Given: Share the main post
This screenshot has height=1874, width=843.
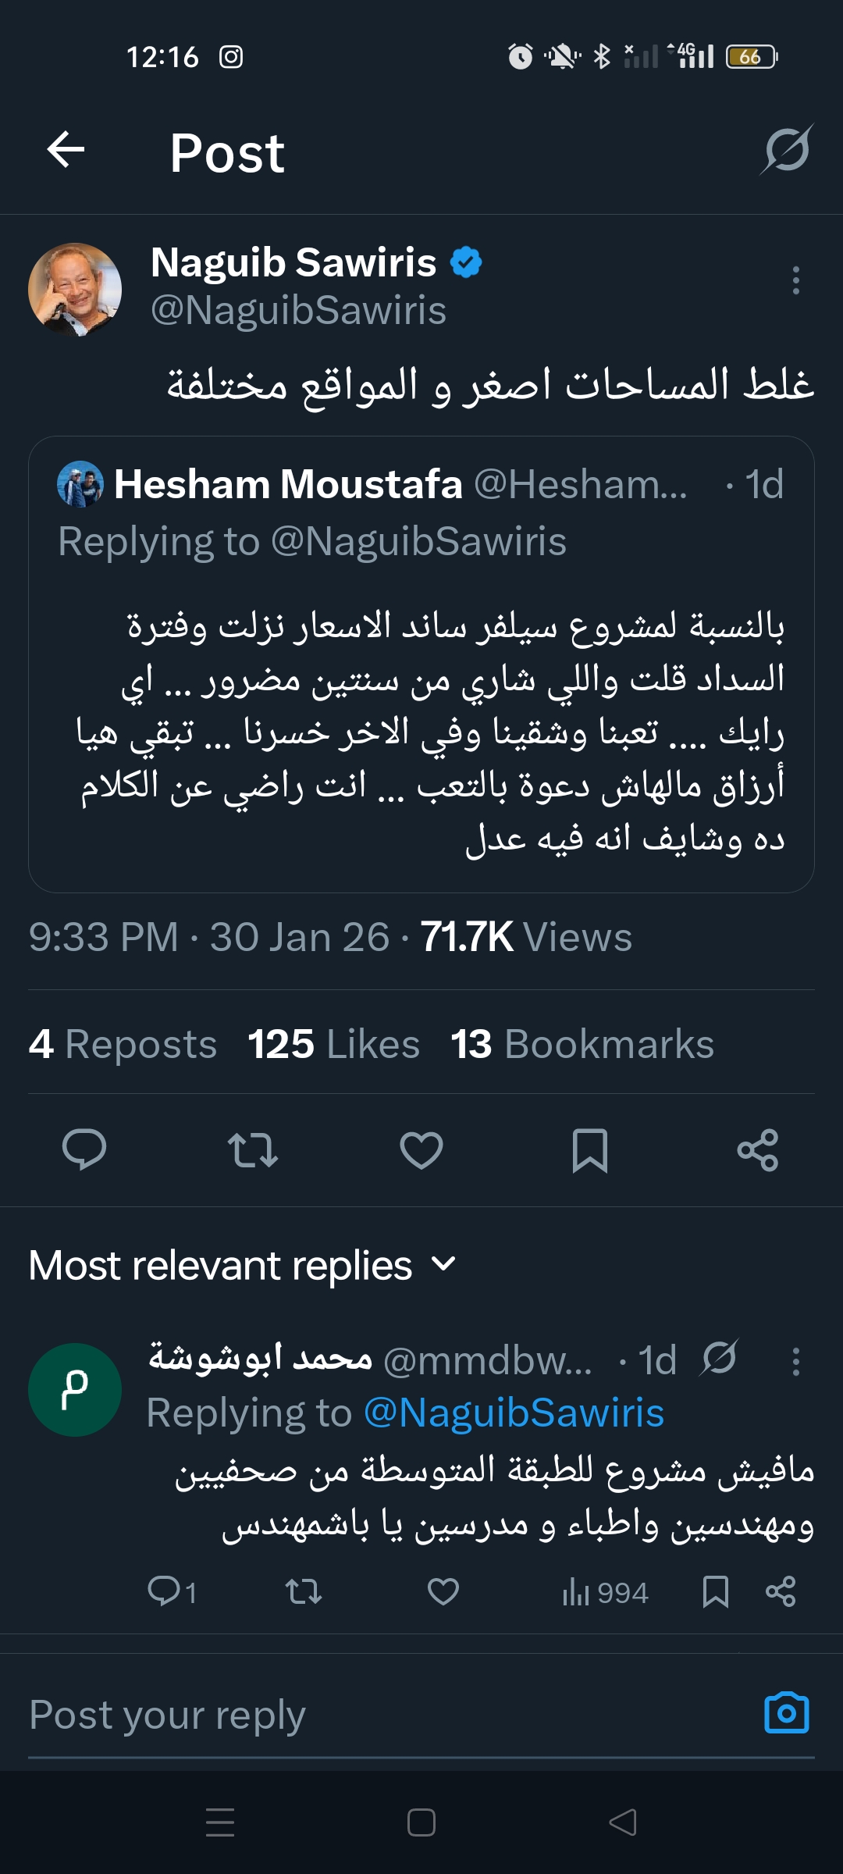Looking at the screenshot, I should tap(758, 1149).
